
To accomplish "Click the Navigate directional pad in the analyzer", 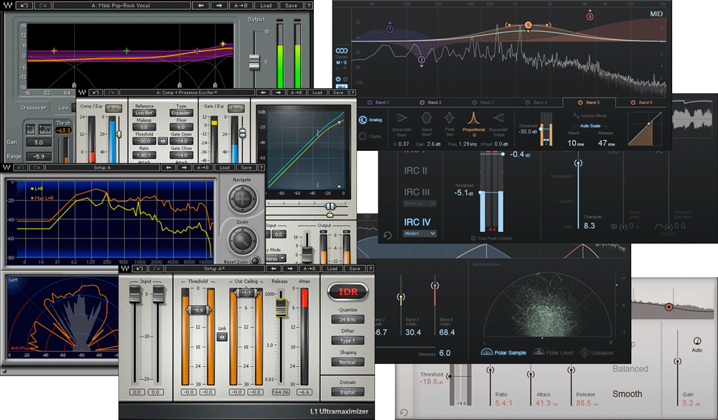I will 242,199.
